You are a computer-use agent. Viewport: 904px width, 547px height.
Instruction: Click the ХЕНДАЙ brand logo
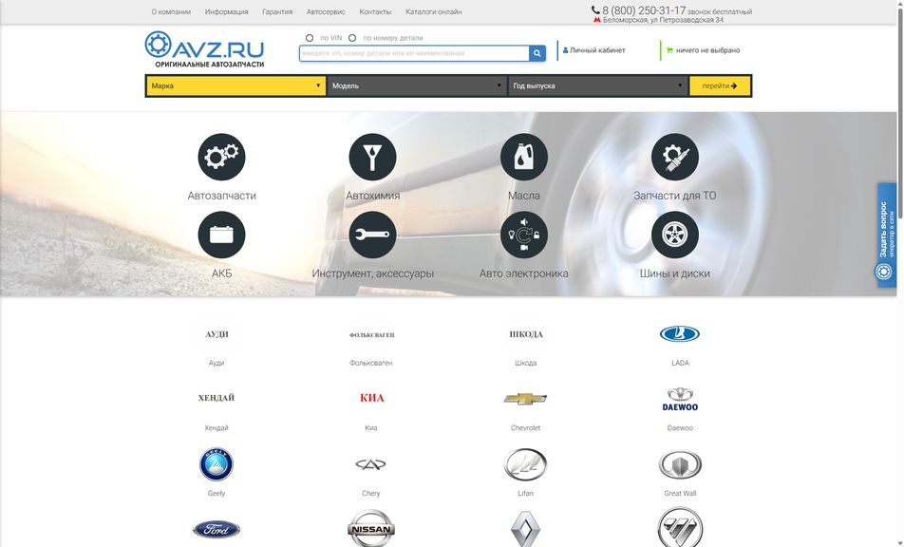pyautogui.click(x=217, y=398)
